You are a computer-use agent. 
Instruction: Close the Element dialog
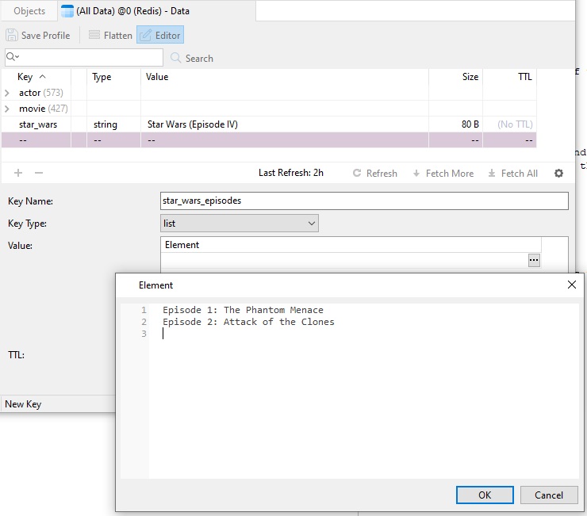pos(572,285)
